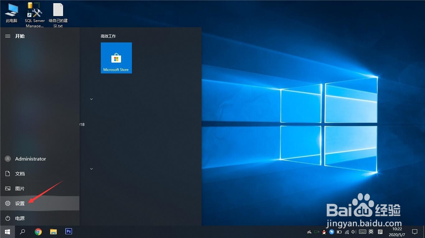
Task: Launch Photoshop from the taskbar
Action: tap(69, 232)
